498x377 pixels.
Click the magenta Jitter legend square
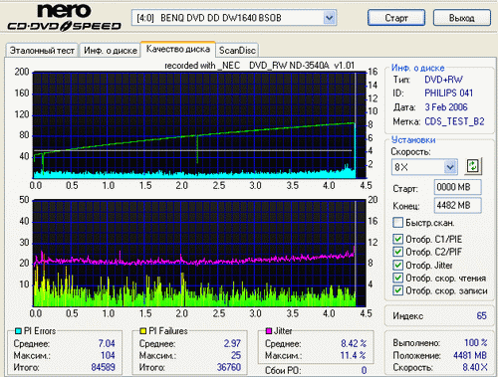tap(269, 331)
